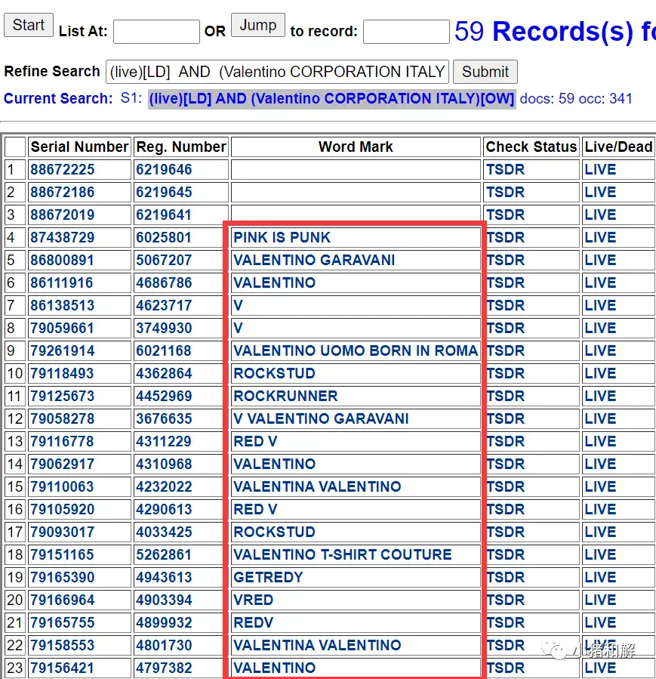Open the PINK IS PUNK word mark
Image resolution: width=656 pixels, height=679 pixels.
pyautogui.click(x=282, y=238)
